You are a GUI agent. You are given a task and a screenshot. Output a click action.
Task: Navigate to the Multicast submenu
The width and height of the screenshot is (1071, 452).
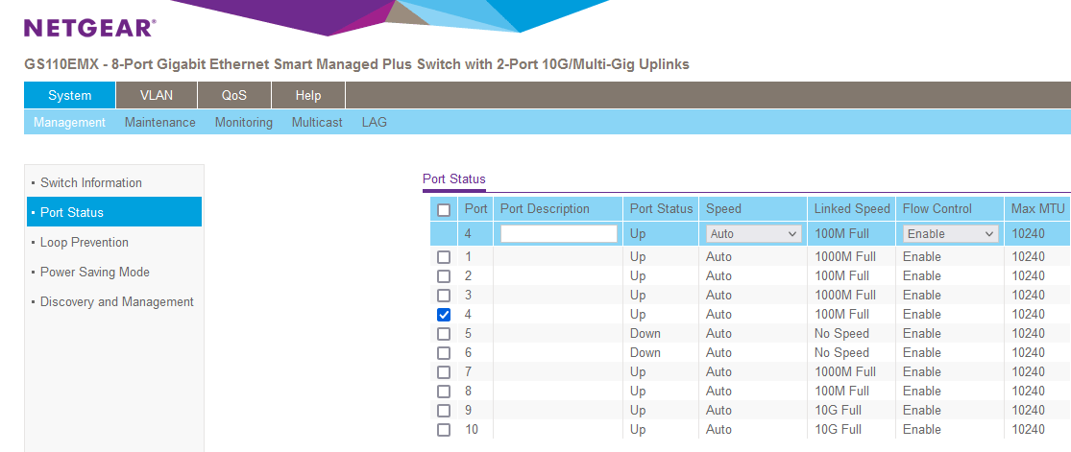[317, 123]
